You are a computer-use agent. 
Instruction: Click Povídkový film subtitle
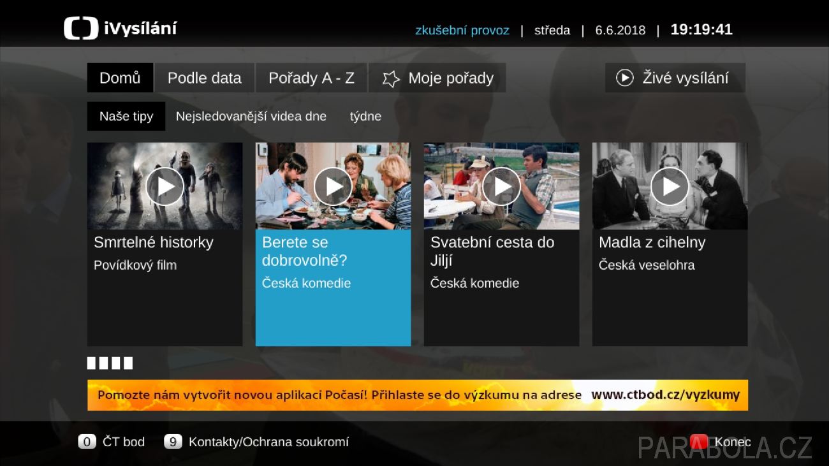pos(135,265)
